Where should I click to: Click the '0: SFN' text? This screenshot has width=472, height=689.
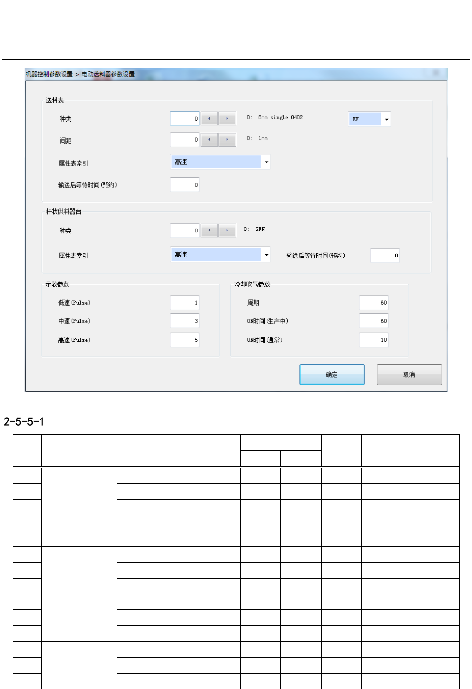coord(254,229)
